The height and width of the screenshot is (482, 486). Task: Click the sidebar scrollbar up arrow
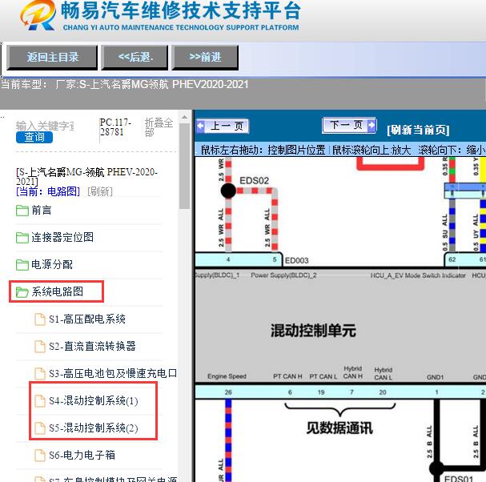(184, 118)
